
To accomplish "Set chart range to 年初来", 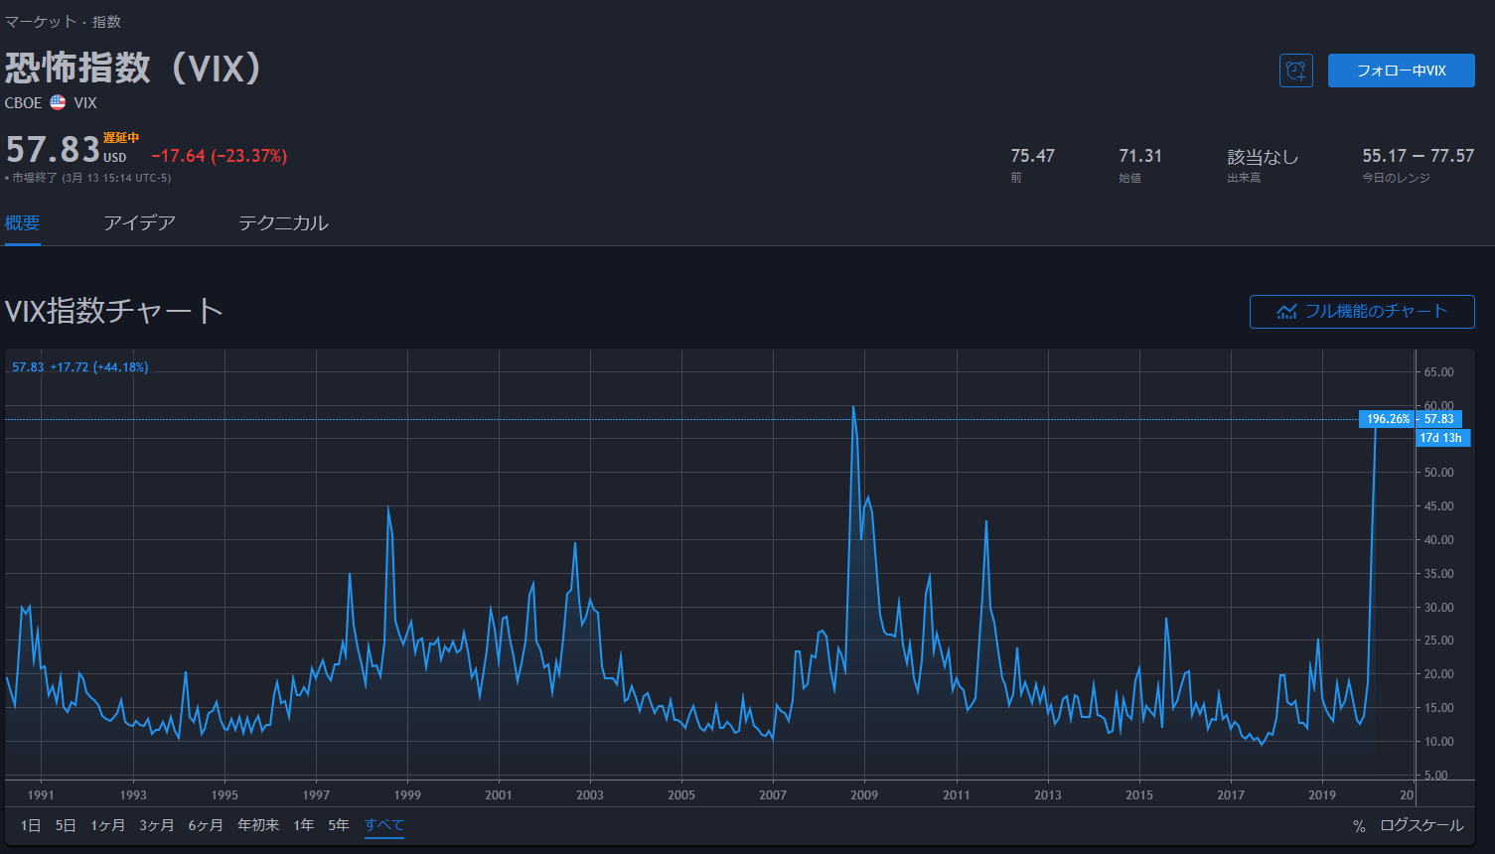I will (258, 825).
